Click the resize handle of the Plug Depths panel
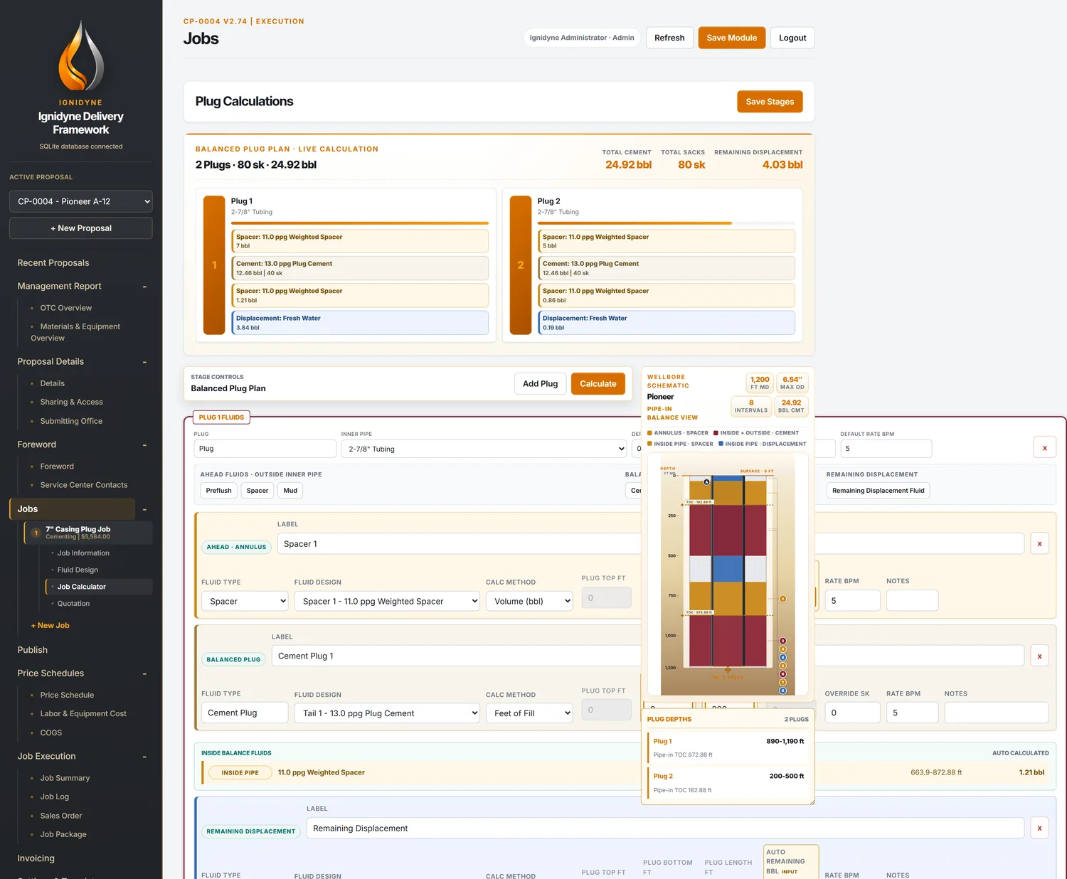 (x=812, y=801)
